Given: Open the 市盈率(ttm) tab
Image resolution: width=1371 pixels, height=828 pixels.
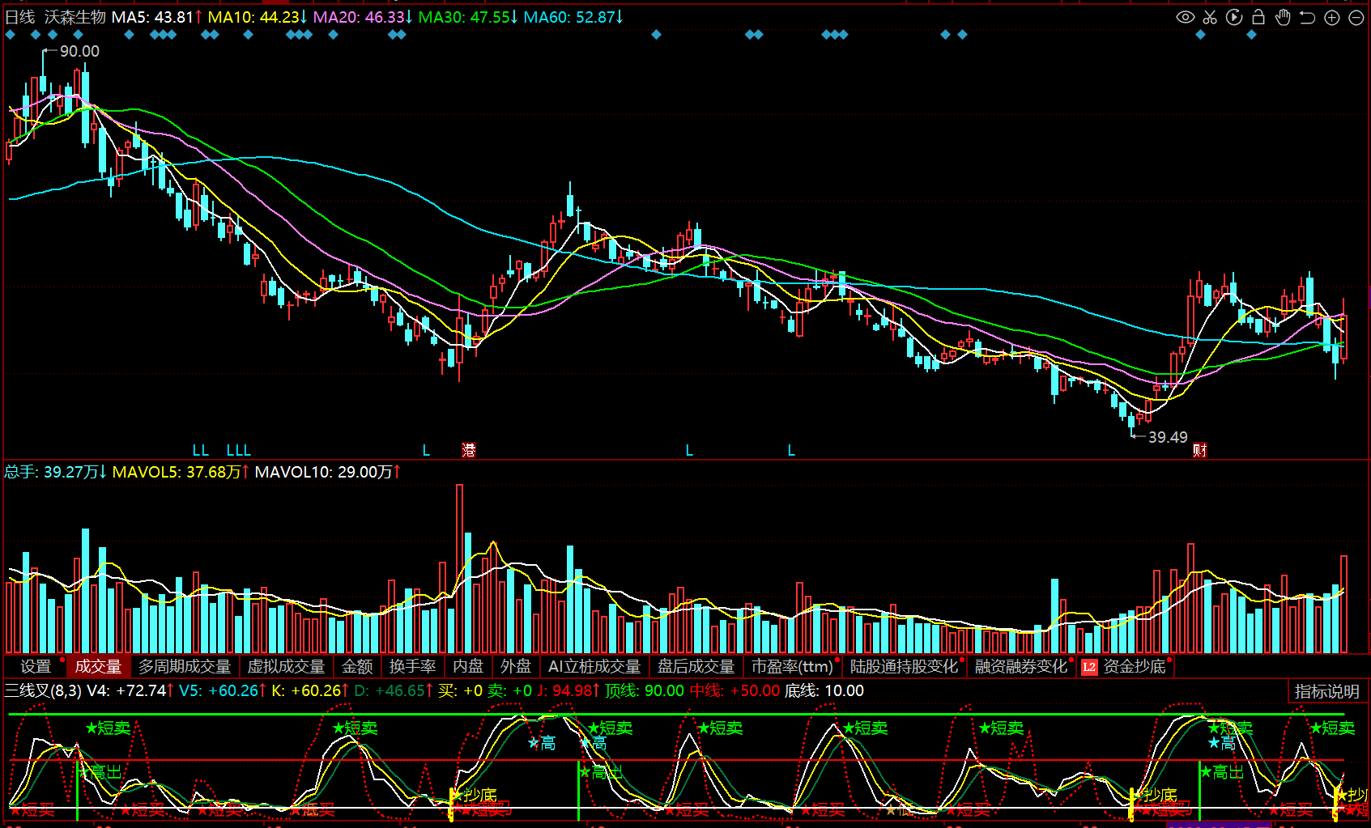Looking at the screenshot, I should pyautogui.click(x=793, y=666).
